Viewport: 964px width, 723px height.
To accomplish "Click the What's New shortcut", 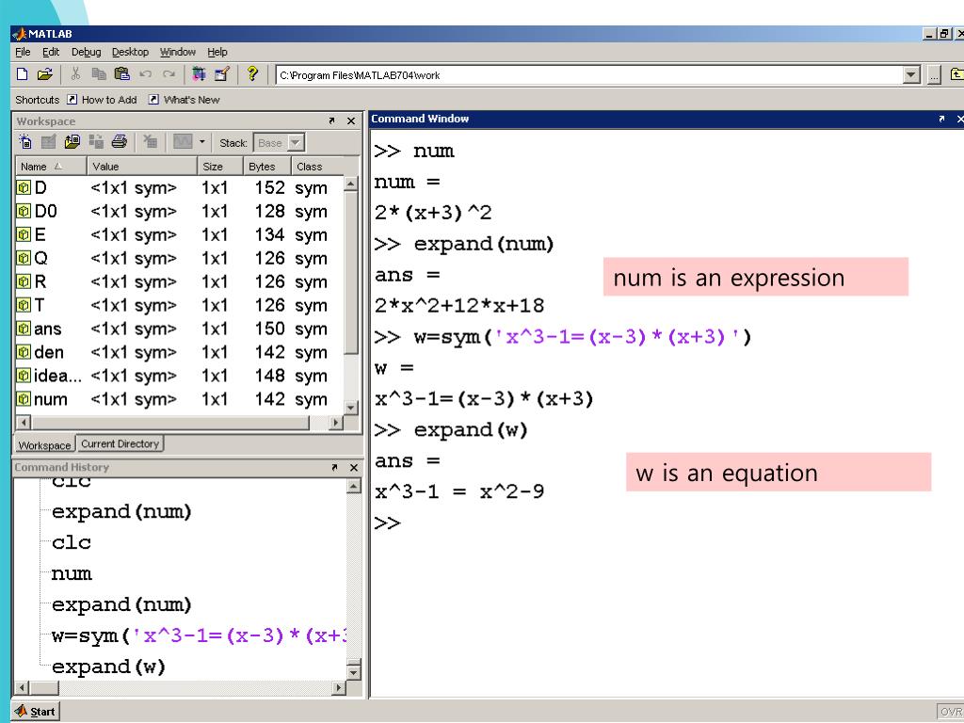I will click(x=184, y=100).
